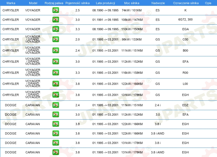Screen dimensions: 217x157
Task: Select the '116kW / 158KM' power cell
Action: [x=132, y=73]
